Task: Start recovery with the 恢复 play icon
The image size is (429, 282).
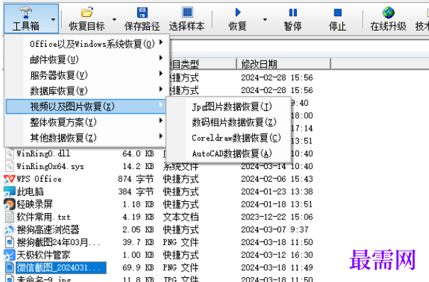Action: tap(238, 12)
